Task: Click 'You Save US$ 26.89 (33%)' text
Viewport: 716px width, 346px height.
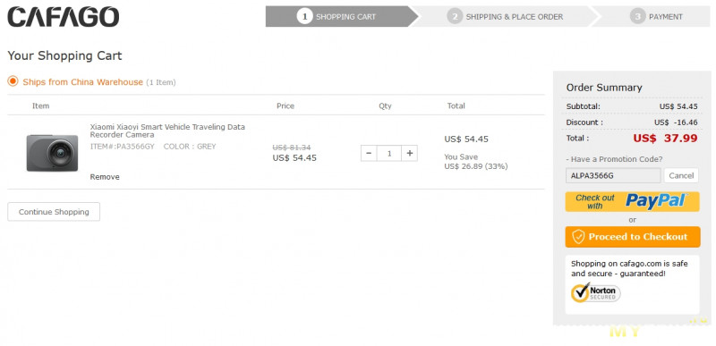Action: click(x=476, y=162)
